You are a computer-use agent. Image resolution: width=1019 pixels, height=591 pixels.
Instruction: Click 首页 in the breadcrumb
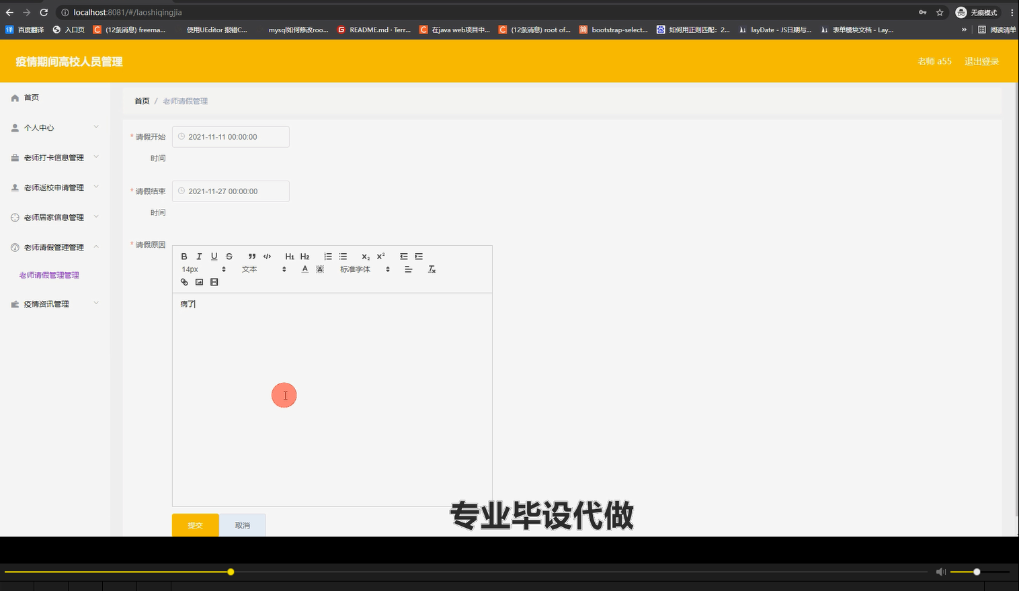pyautogui.click(x=142, y=101)
